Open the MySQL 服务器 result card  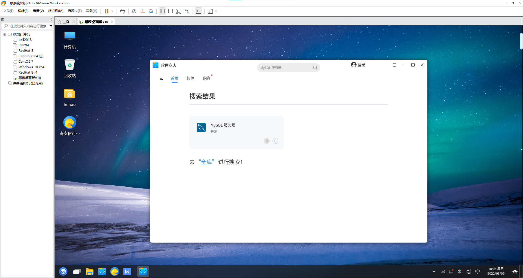click(x=236, y=132)
